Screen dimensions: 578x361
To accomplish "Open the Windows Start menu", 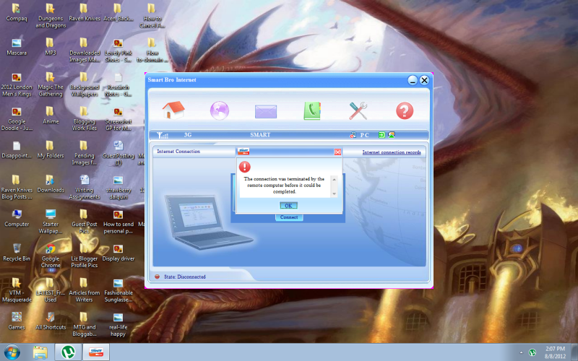I will [12, 352].
